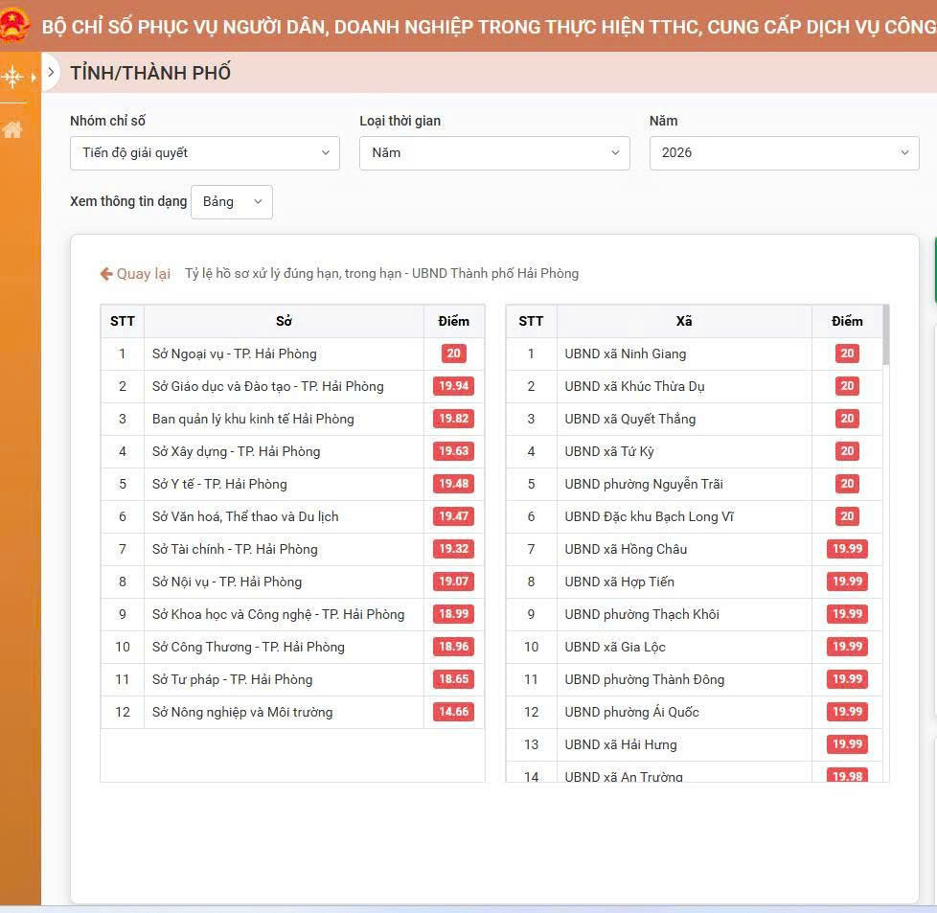Click the four-arrows collapse icon in sidebar
This screenshot has height=913, width=937.
(x=12, y=77)
